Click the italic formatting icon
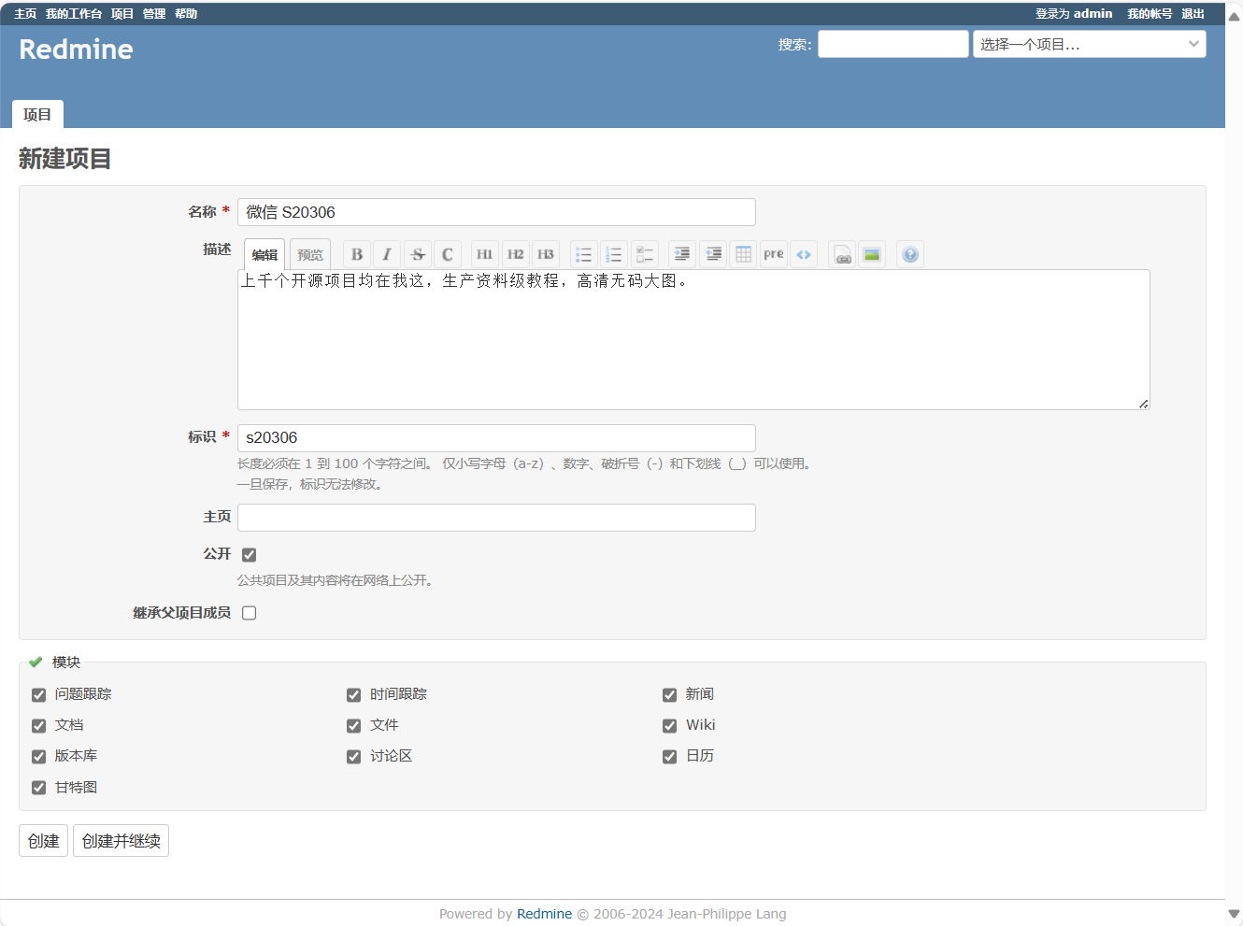Screen dimensions: 1243x926 pos(387,254)
